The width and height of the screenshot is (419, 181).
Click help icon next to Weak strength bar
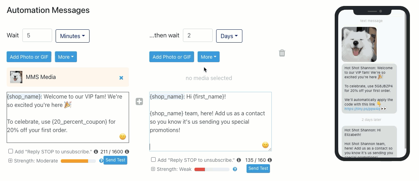point(235,169)
